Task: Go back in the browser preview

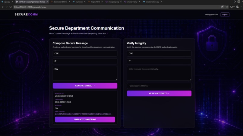Action: click(x=3, y=7)
